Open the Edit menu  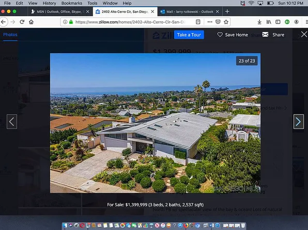coord(19,3)
